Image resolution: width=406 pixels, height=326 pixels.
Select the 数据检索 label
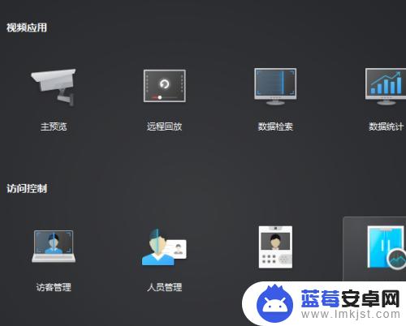coord(275,127)
